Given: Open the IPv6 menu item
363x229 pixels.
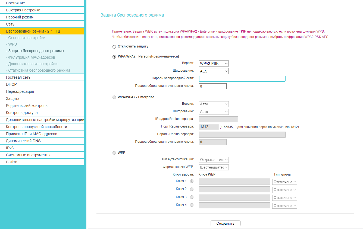Looking at the screenshot, I should click(x=42, y=148).
